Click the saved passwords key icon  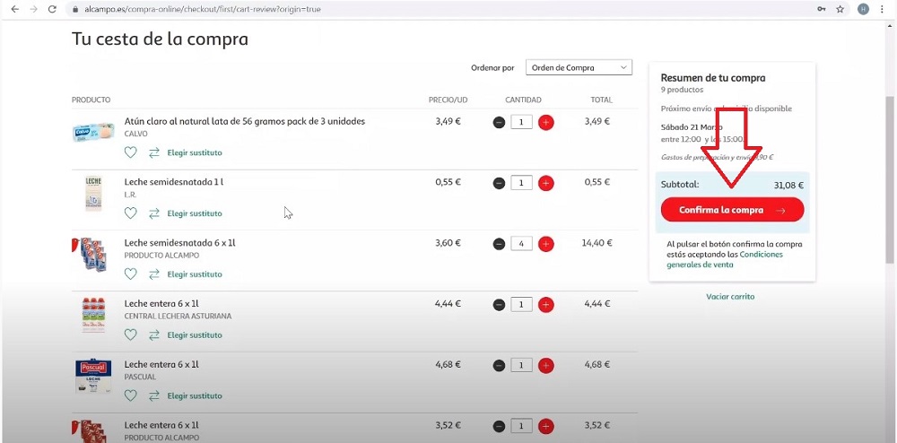821,9
